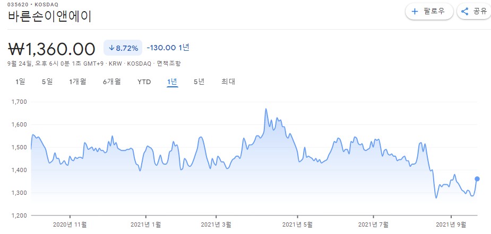Viewport: 491px width, 234px height.
Task: Click the 1,700 y-axis label
Action: coord(19,102)
